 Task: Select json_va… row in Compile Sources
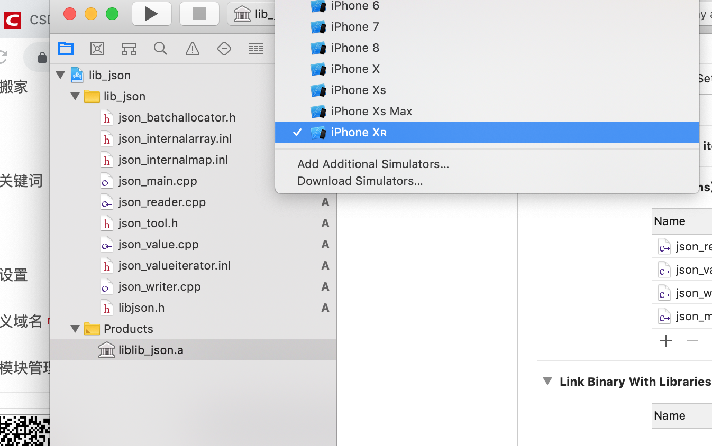click(682, 270)
